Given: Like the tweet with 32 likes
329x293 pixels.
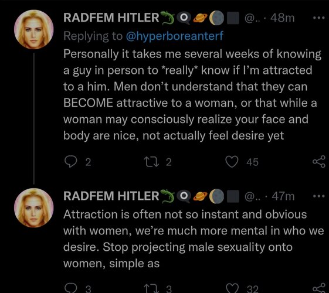Looking at the screenshot, I should [232, 288].
